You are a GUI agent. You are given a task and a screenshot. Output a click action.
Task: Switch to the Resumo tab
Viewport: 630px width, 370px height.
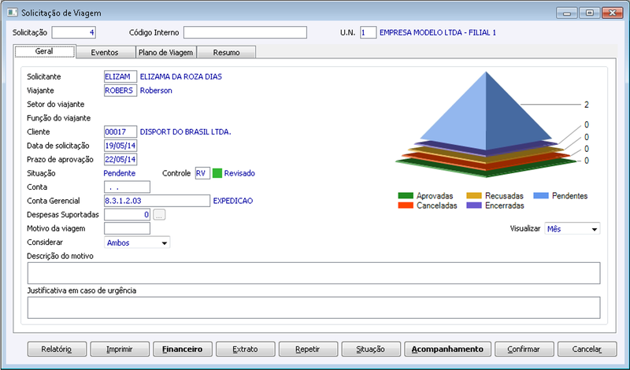[x=226, y=52]
